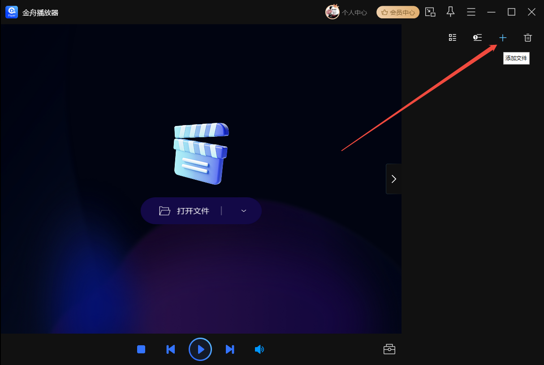Collapse the playlist panel with side chevron

[393, 179]
